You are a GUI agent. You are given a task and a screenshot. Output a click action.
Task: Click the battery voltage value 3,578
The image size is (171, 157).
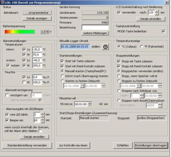[45, 32]
